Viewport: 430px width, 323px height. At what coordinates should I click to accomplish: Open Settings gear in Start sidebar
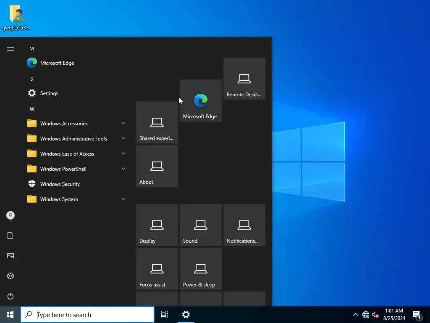[10, 276]
